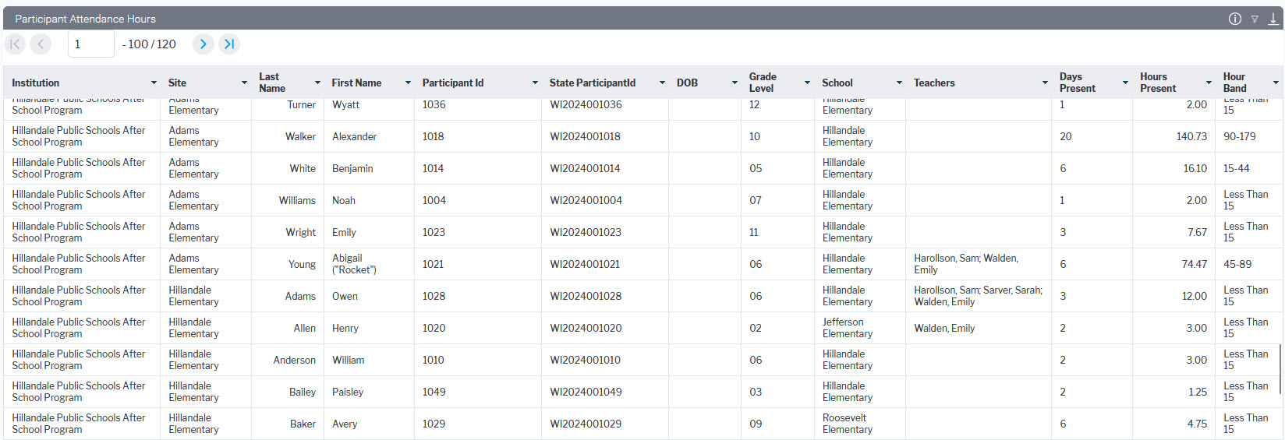Select Owen first name cell
The height and width of the screenshot is (440, 1285).
tap(369, 296)
